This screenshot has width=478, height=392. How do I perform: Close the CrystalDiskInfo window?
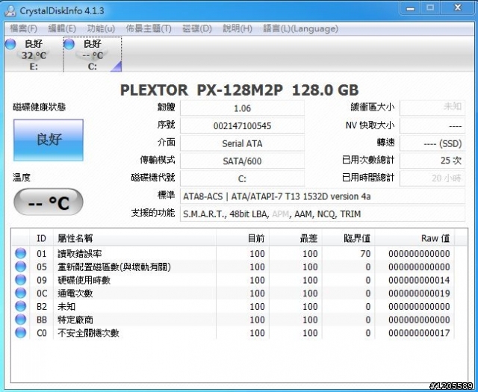(458, 8)
